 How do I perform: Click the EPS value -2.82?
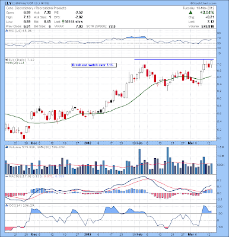(79, 17)
